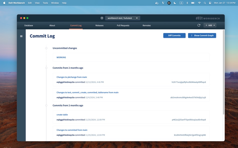
Task: Click commit hash ab2moknmc80tg4e4ee5l7kihtdjq1ujd
Action: pyautogui.click(x=188, y=98)
